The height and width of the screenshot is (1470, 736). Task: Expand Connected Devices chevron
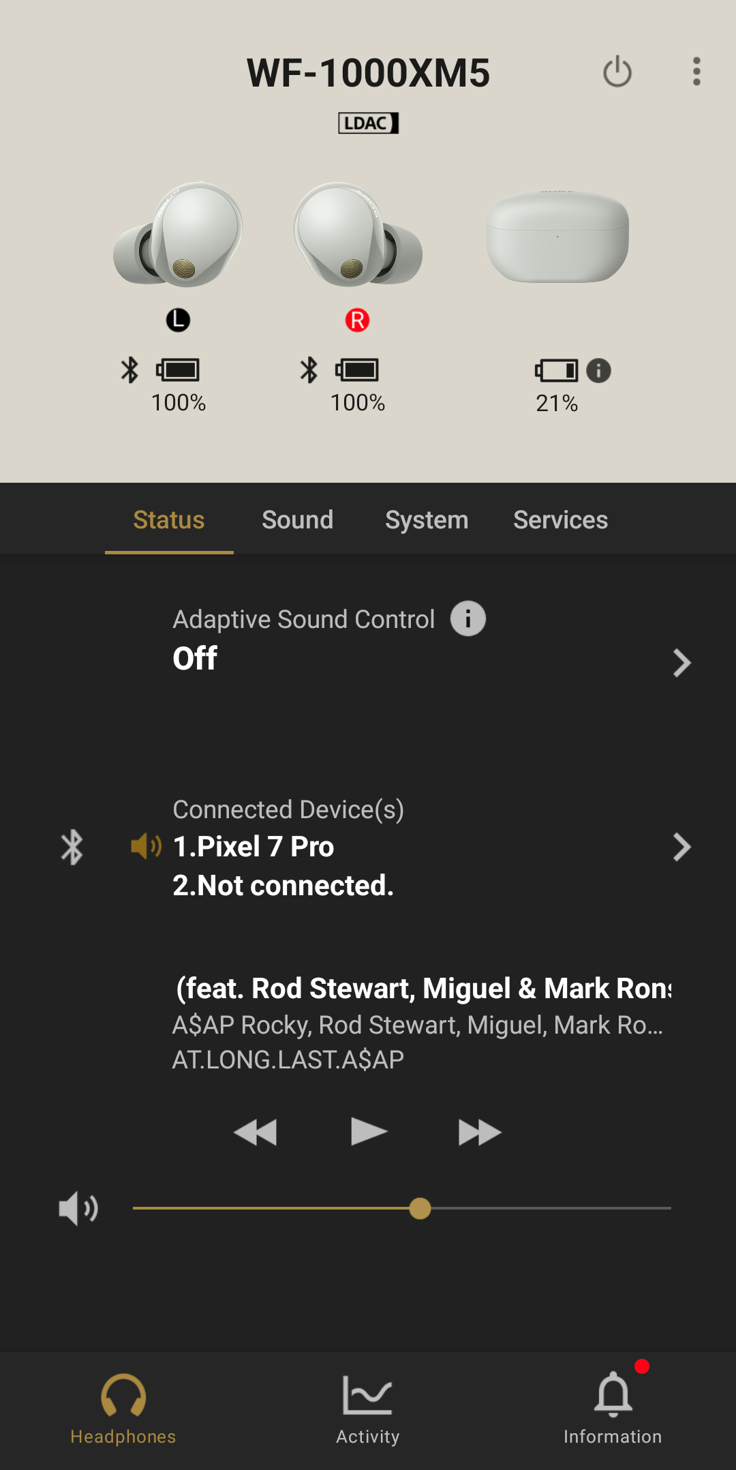point(681,847)
